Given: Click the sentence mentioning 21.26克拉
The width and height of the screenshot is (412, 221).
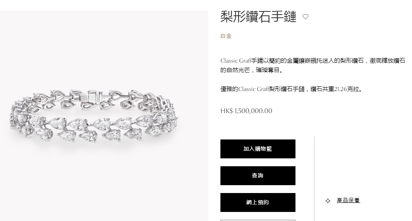Looking at the screenshot, I should (292, 89).
